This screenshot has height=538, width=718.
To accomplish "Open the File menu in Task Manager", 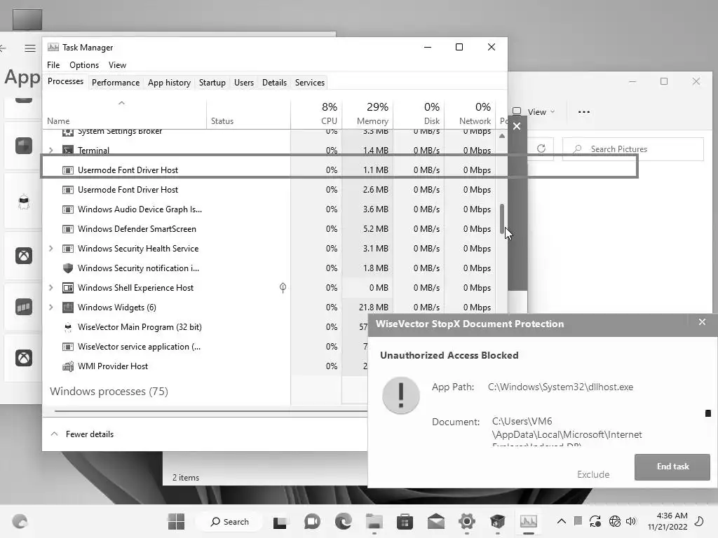I will (53, 65).
